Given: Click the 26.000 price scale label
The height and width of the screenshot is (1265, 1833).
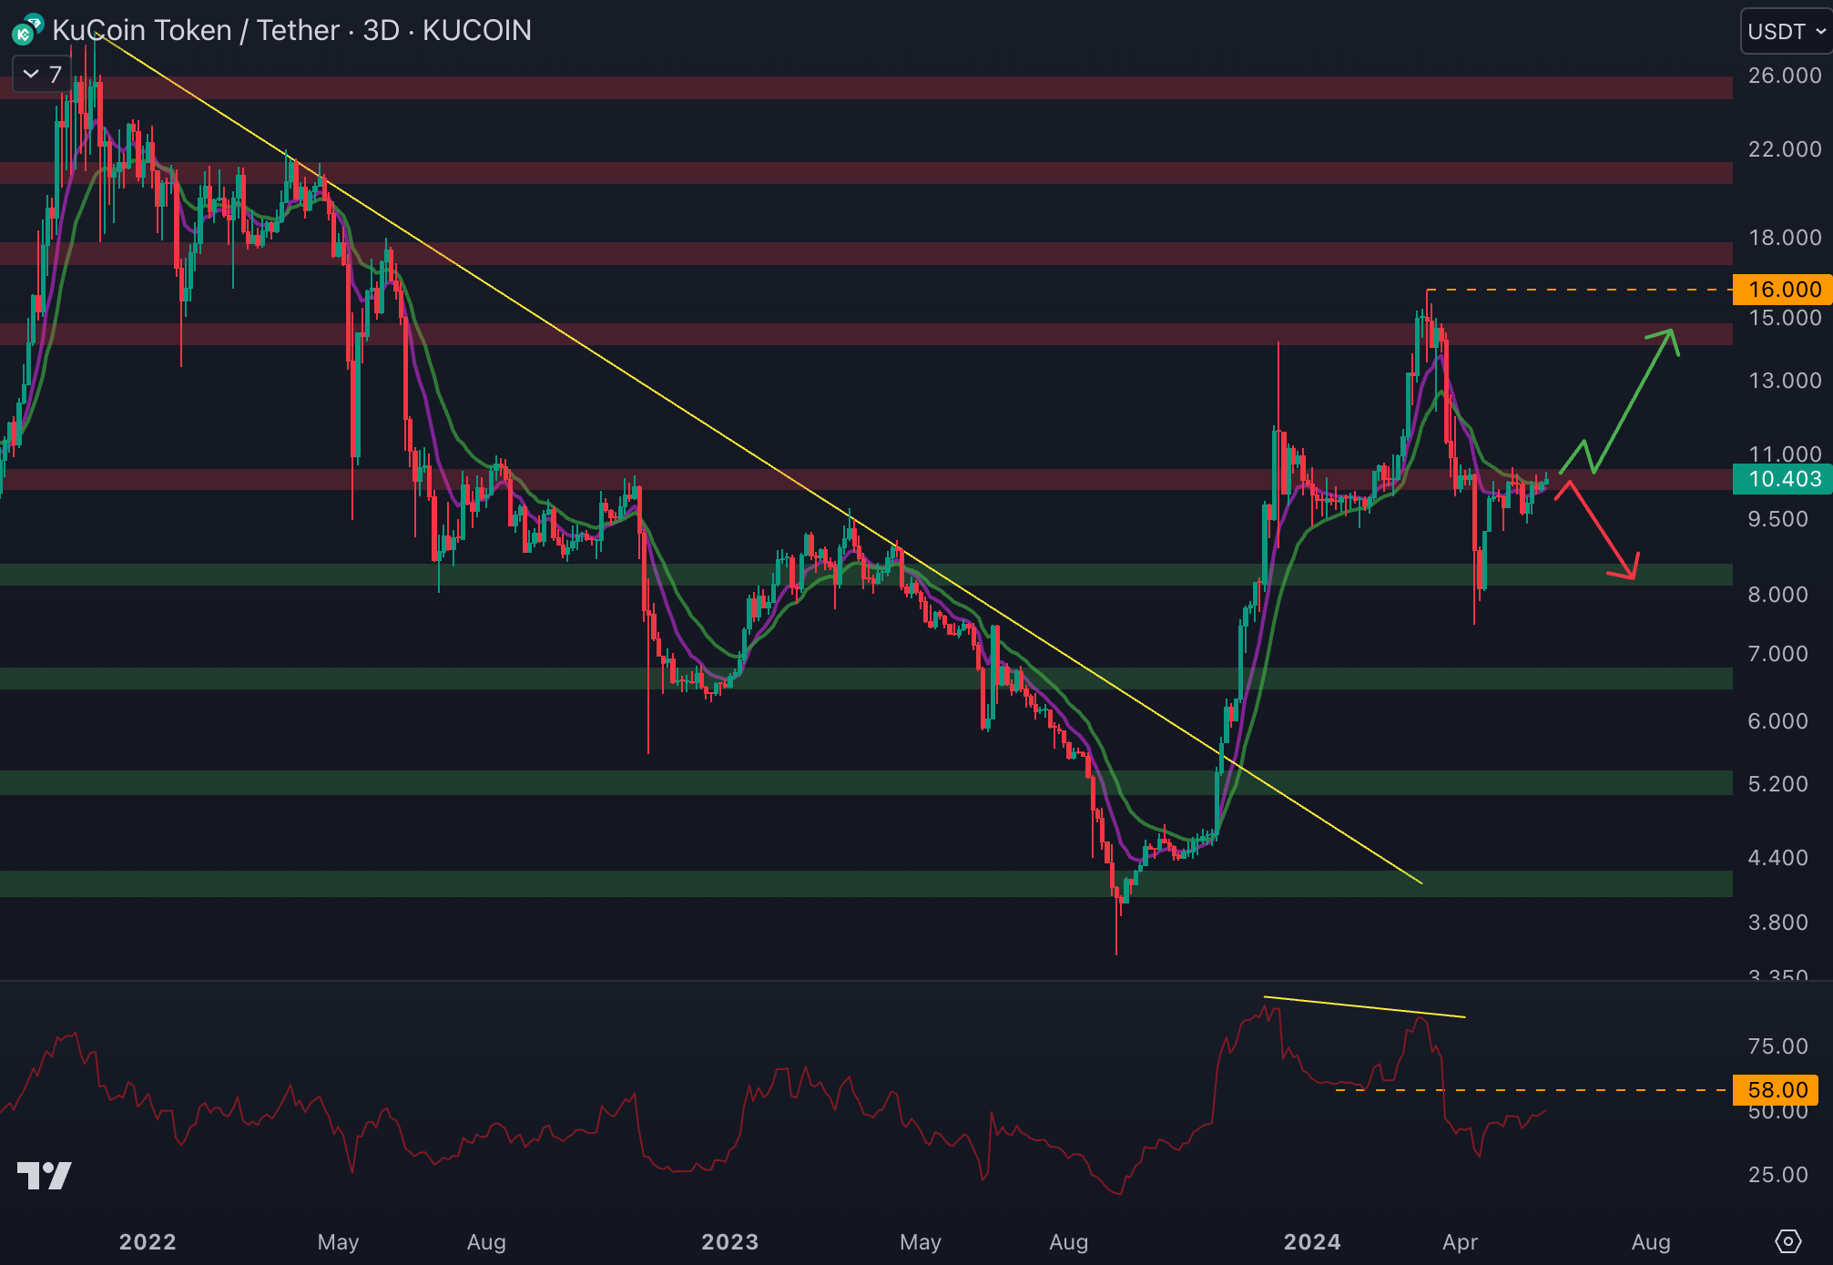Looking at the screenshot, I should click(x=1784, y=76).
